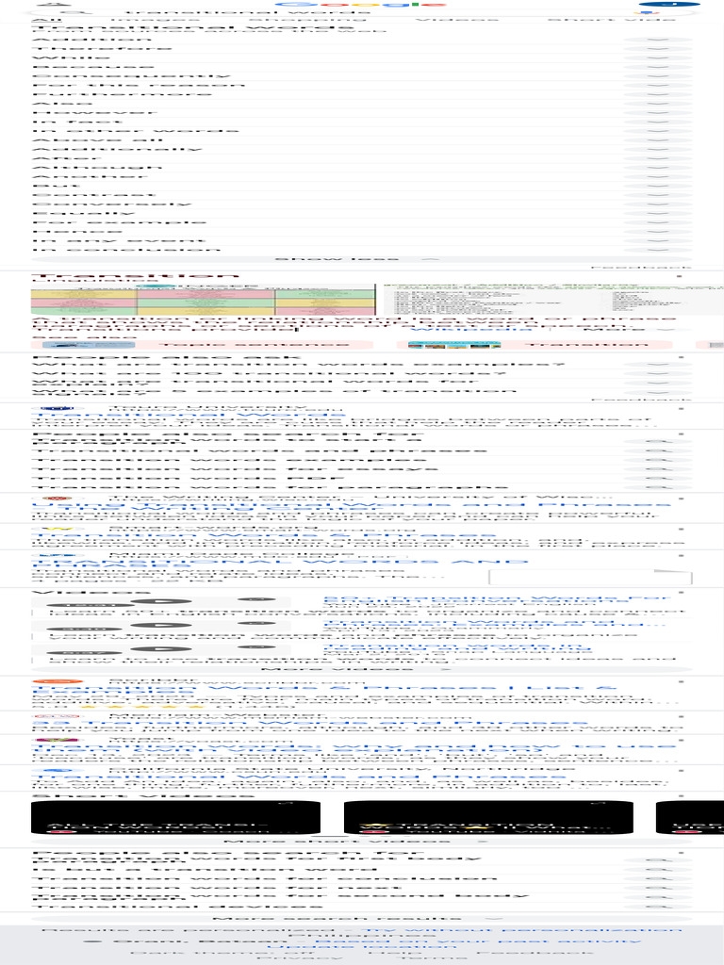Open three-dot menu for Scribbr result
The image size is (724, 965).
tap(680, 681)
